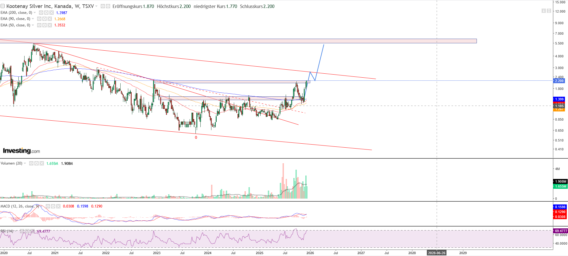Click the 2028-06-26 date marker on time axis
568x256 pixels.
[x=436, y=253]
